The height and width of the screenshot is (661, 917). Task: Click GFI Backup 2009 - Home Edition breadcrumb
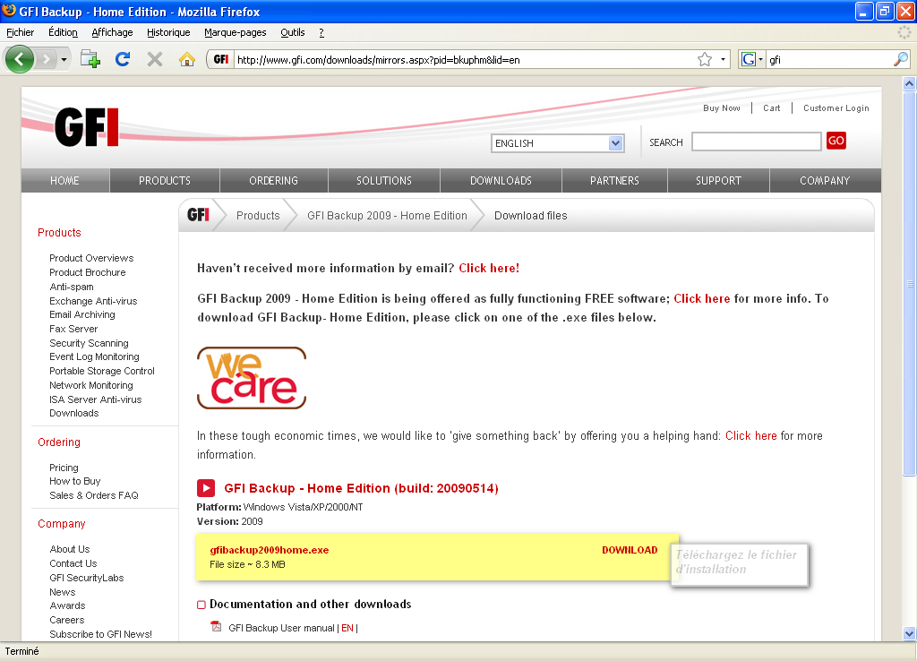coord(387,215)
